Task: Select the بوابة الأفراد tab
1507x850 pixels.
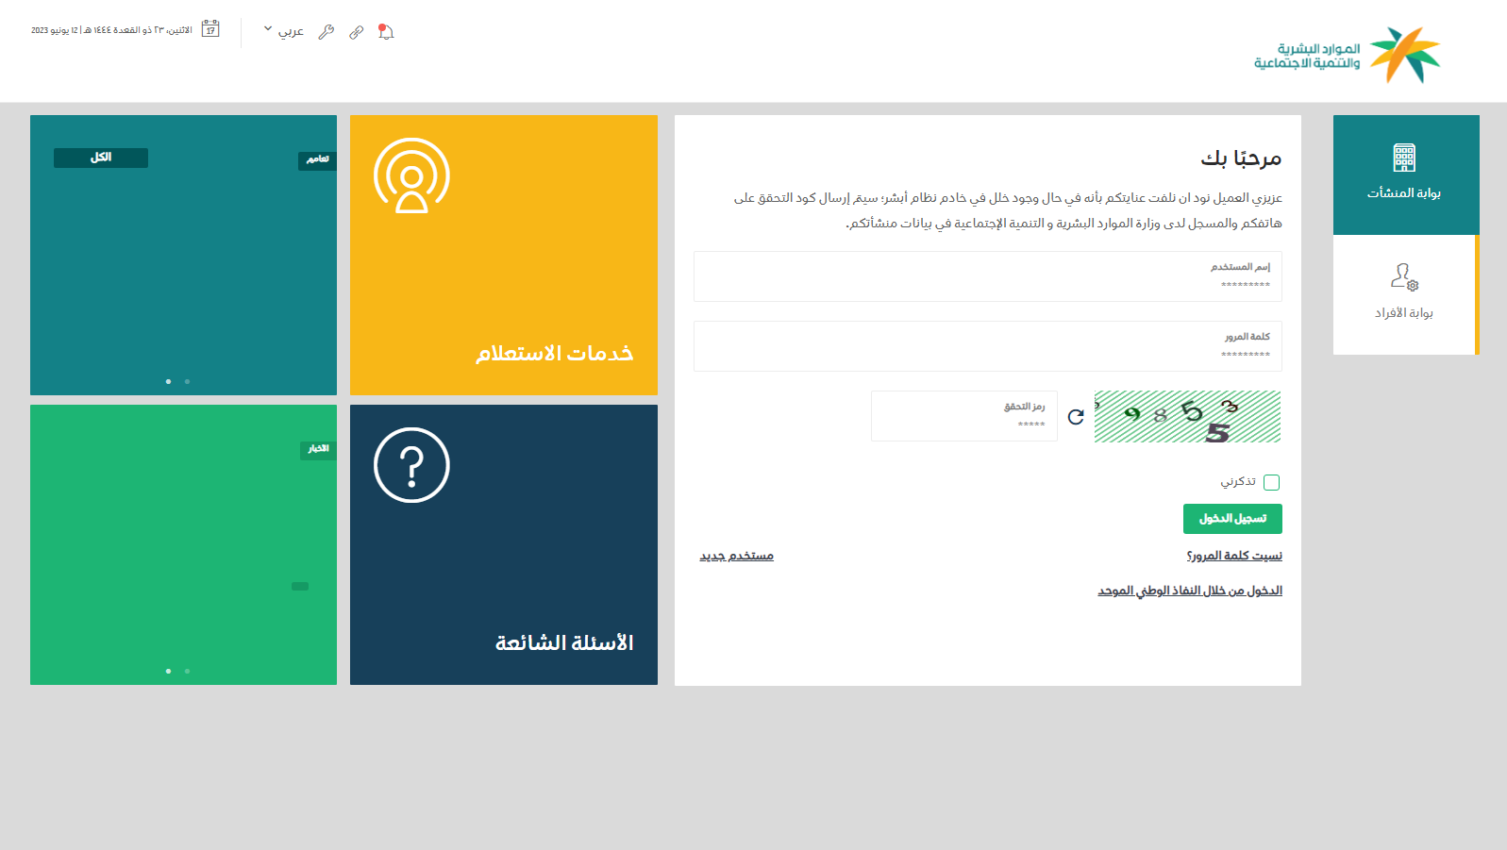Action: (1405, 294)
